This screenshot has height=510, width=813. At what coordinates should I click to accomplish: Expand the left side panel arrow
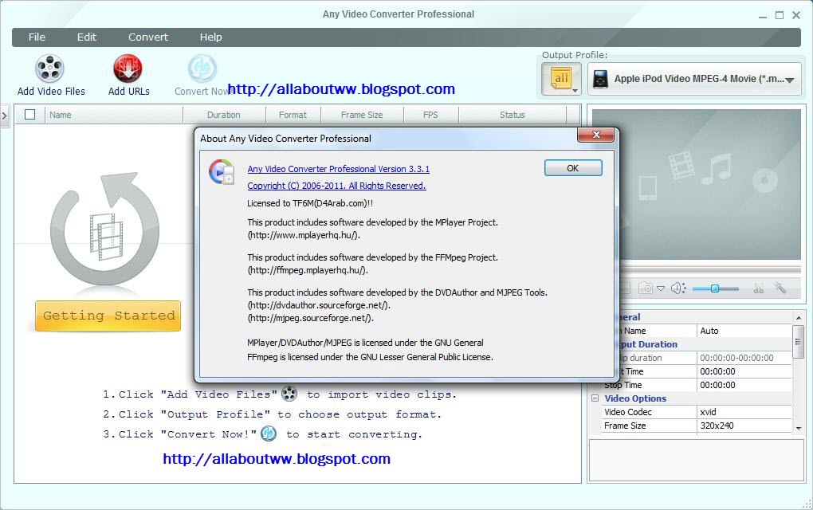tap(4, 116)
